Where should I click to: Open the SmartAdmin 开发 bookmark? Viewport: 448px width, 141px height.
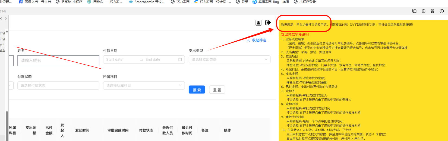(x=147, y=2)
